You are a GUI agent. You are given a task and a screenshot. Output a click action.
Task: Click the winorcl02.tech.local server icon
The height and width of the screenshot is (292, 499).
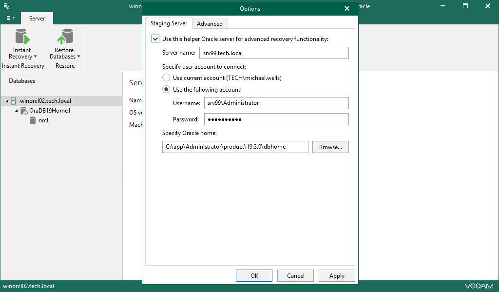14,101
